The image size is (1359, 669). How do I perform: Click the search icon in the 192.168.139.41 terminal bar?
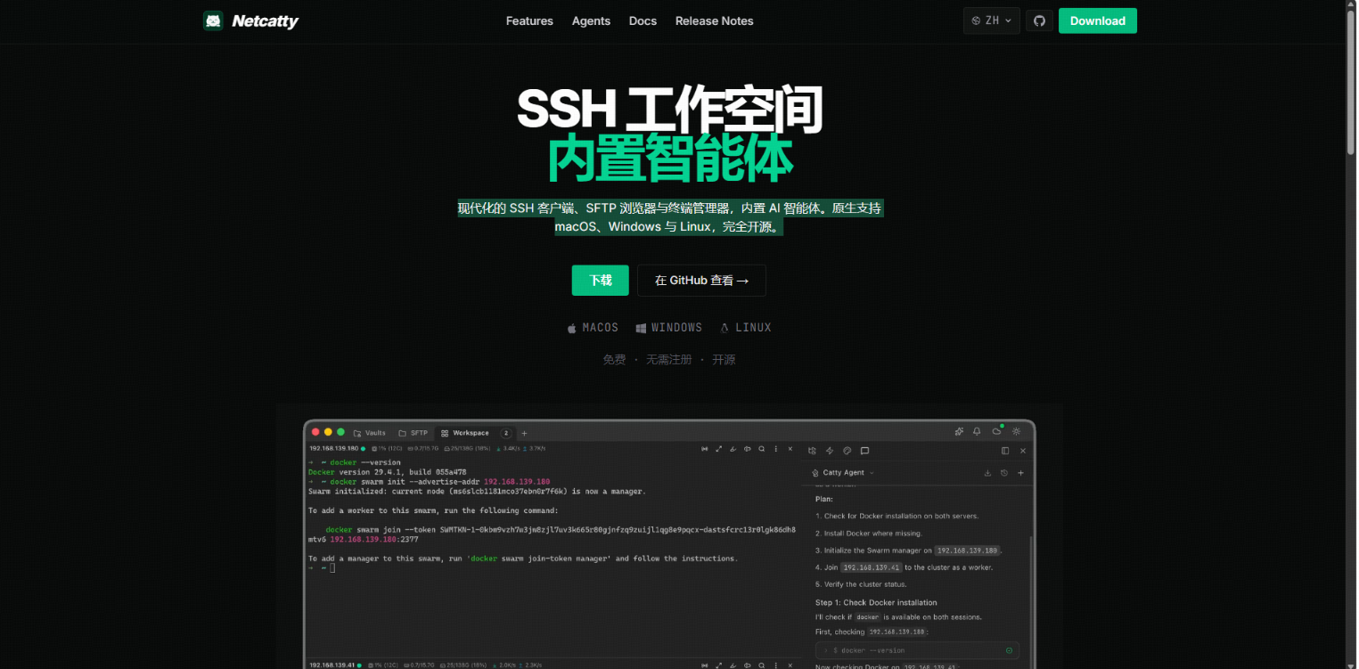pyautogui.click(x=762, y=665)
